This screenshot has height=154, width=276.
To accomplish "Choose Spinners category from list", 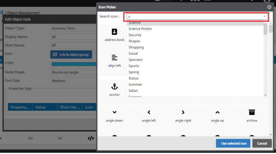I will click(x=195, y=60).
